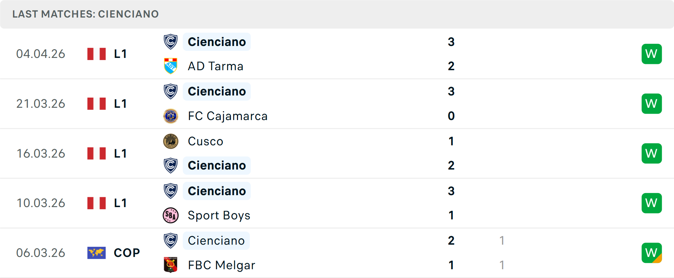674x278 pixels.
Task: Click the Peru flag on 21.03.26 row
Action: tap(97, 104)
